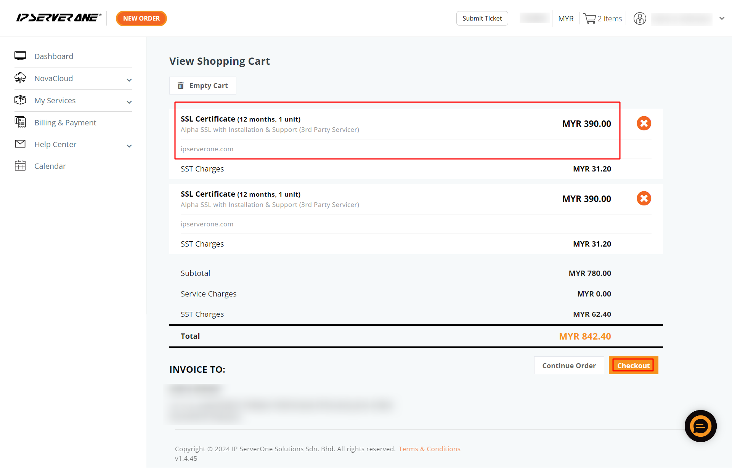
Task: Open the Dashboard monitor icon
Action: pyautogui.click(x=20, y=56)
